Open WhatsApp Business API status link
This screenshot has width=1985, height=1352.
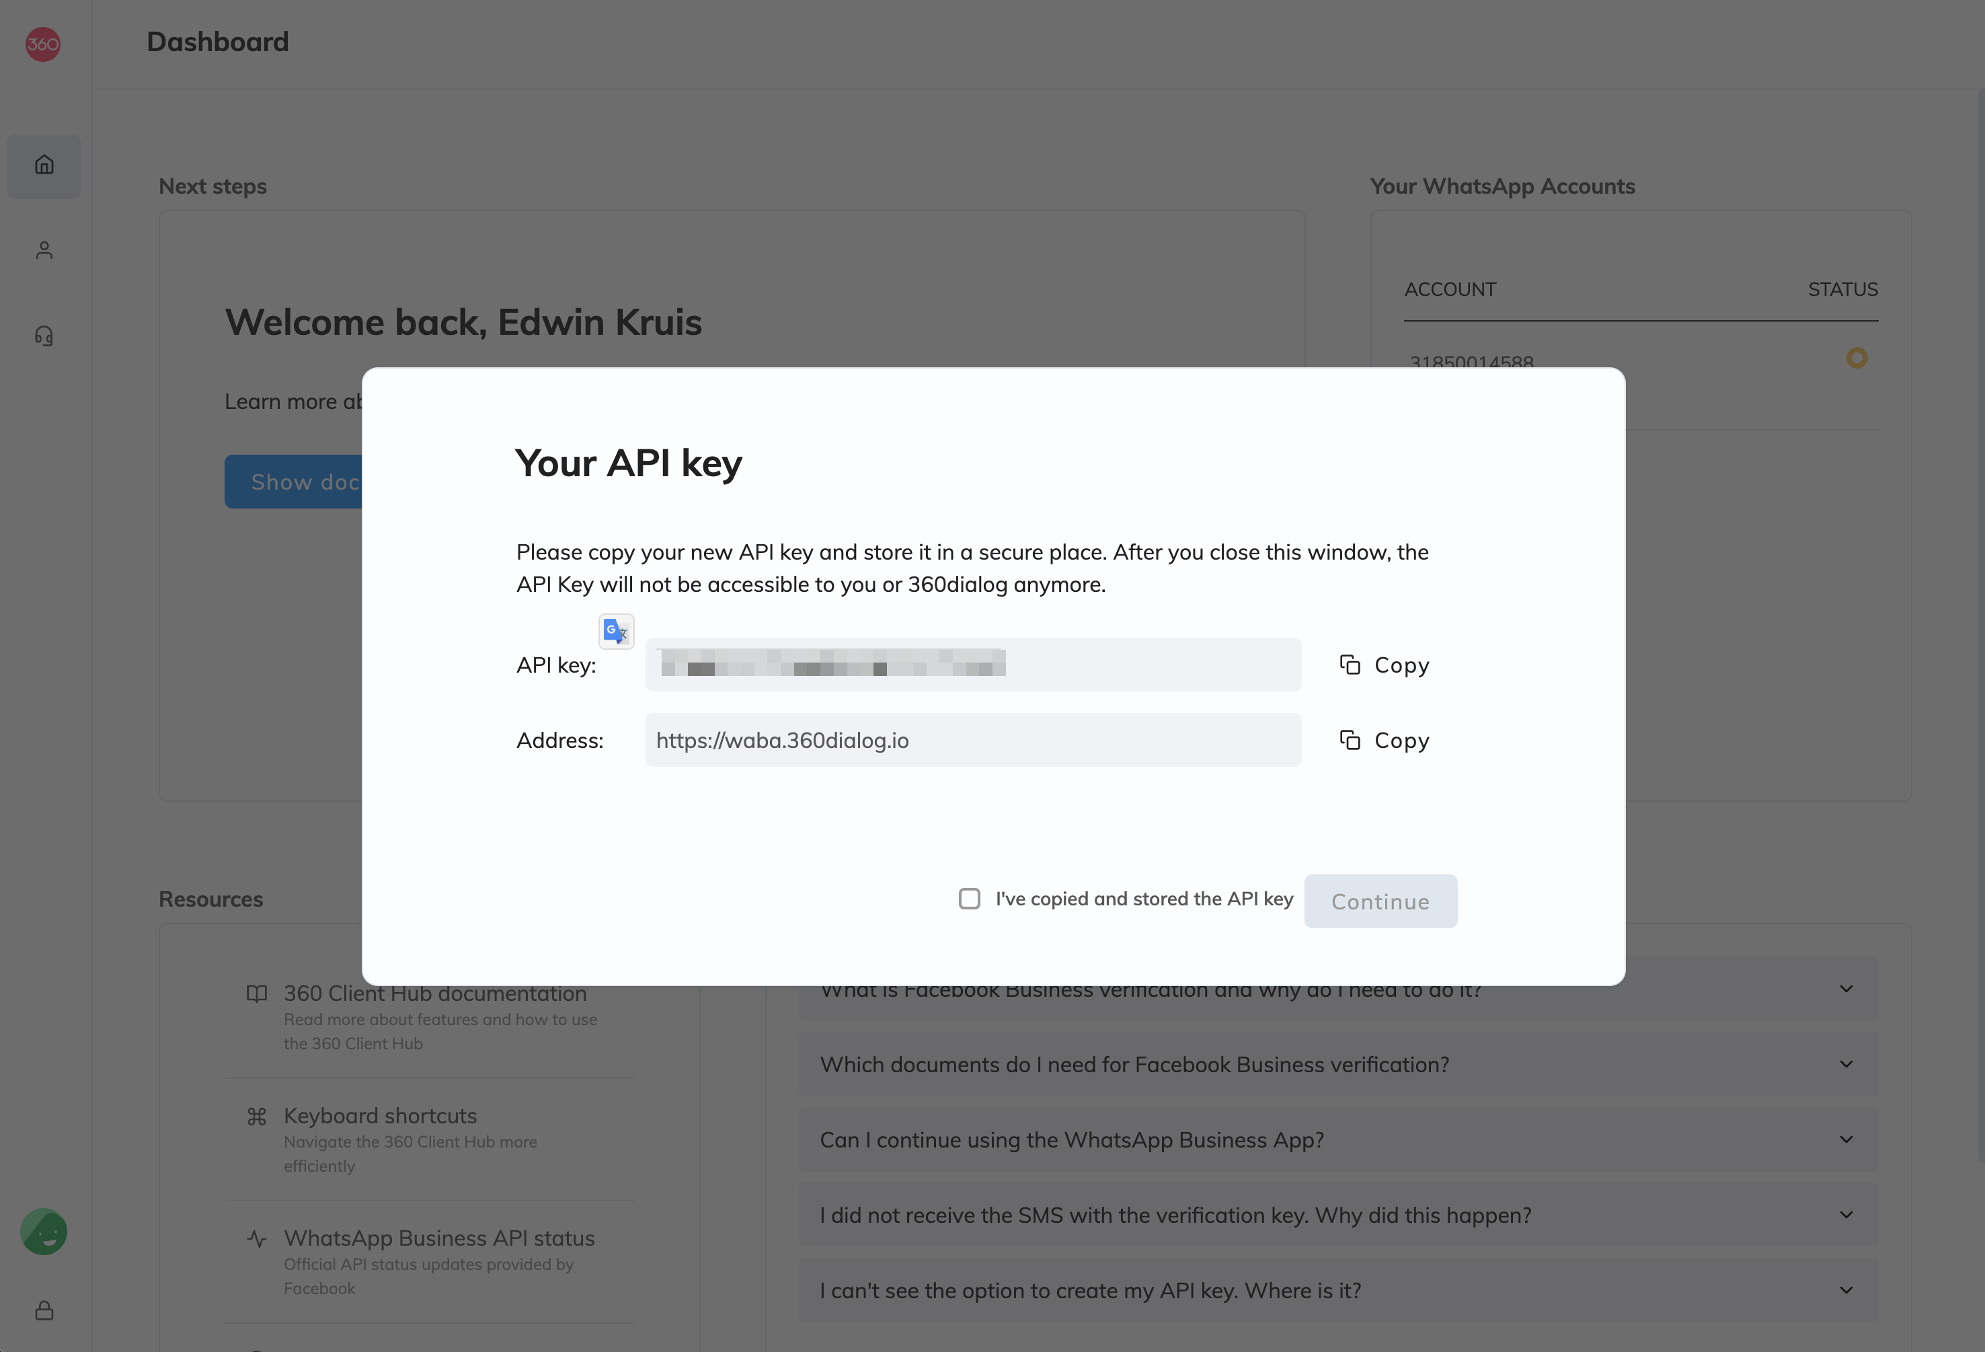point(439,1238)
